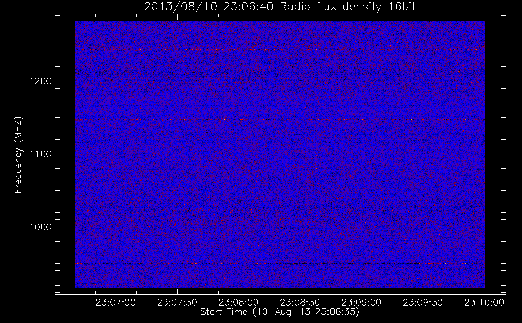Click the plot title "2013/08/10 23:06:40 Radio flux density 16bit"

[x=280, y=7]
